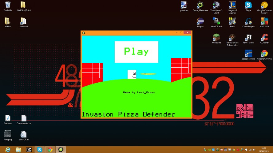Select the Minecraft desktop shortcut
273x153 pixels.
click(216, 39)
